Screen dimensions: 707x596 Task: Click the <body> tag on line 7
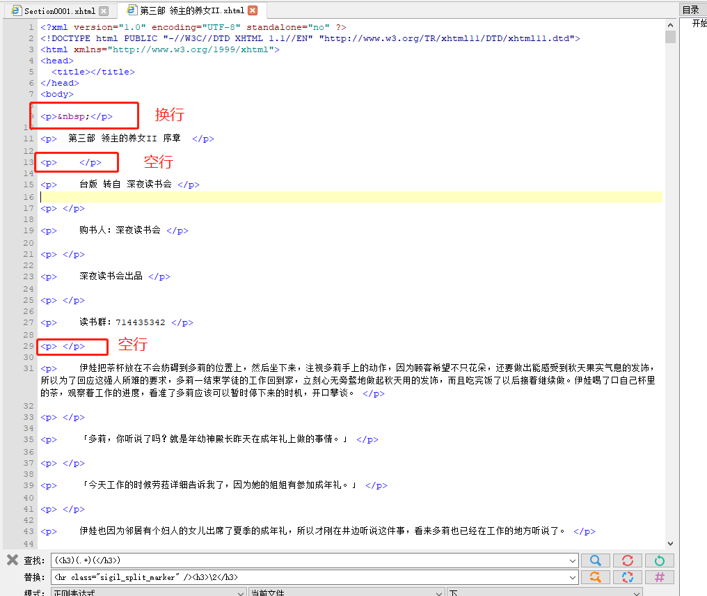[x=57, y=94]
